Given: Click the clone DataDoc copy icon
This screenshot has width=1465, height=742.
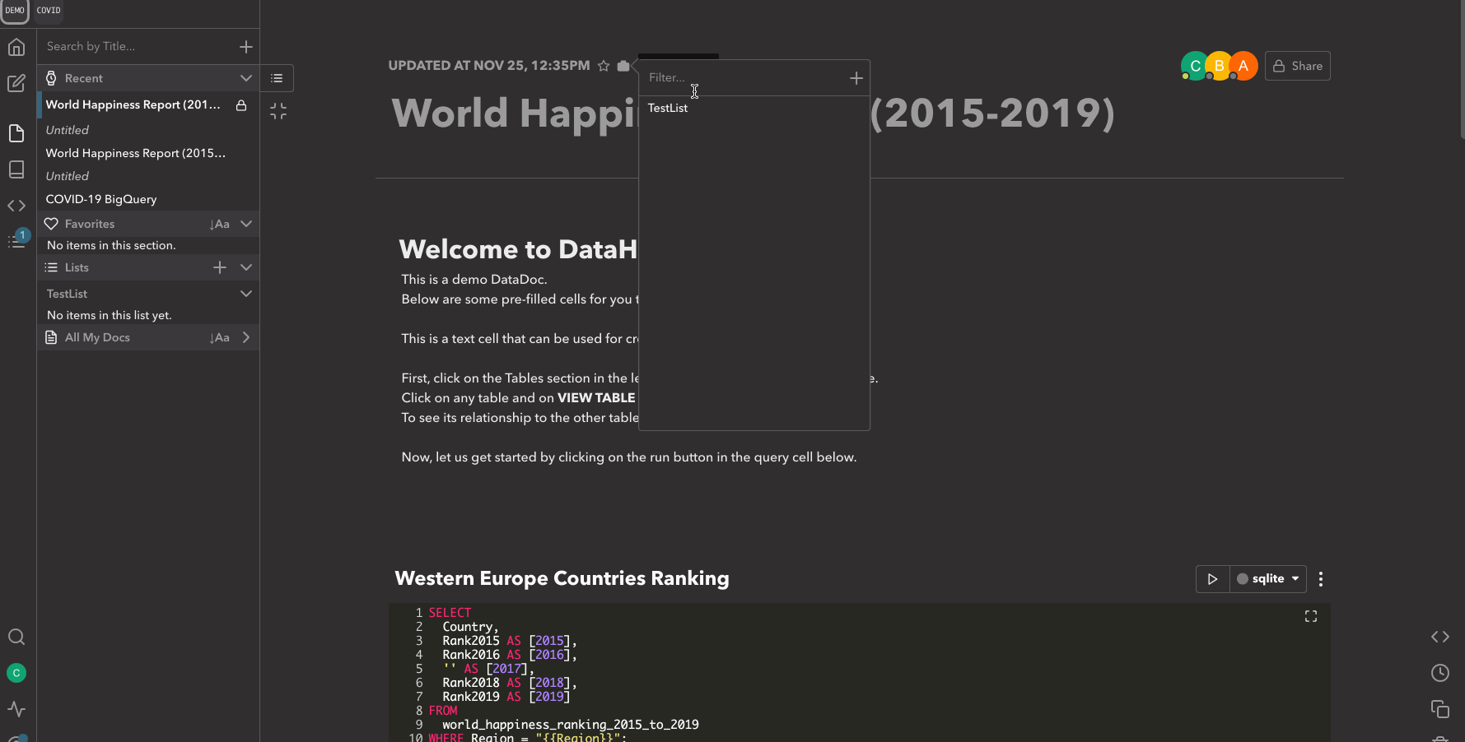Looking at the screenshot, I should (x=1440, y=709).
